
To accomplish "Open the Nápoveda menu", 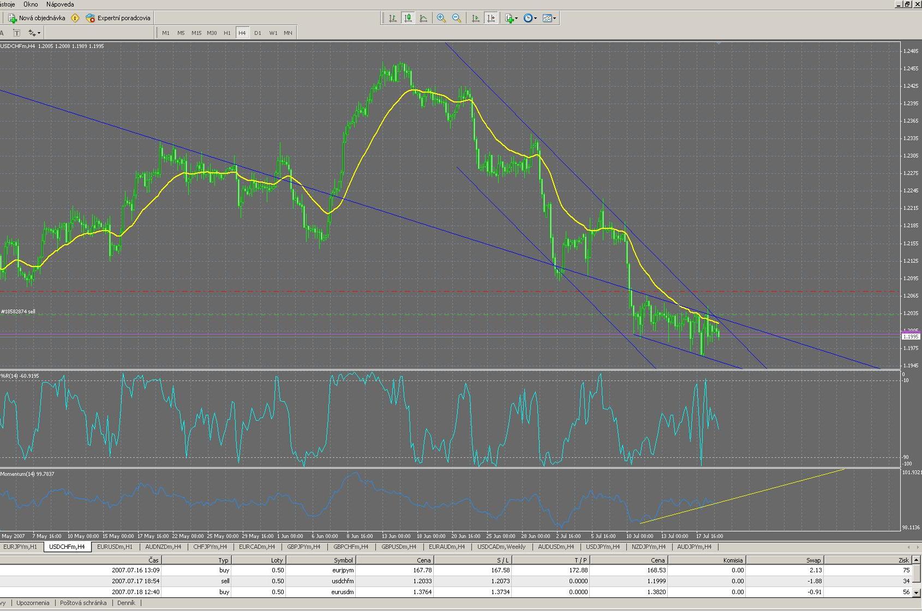I will tap(60, 4).
